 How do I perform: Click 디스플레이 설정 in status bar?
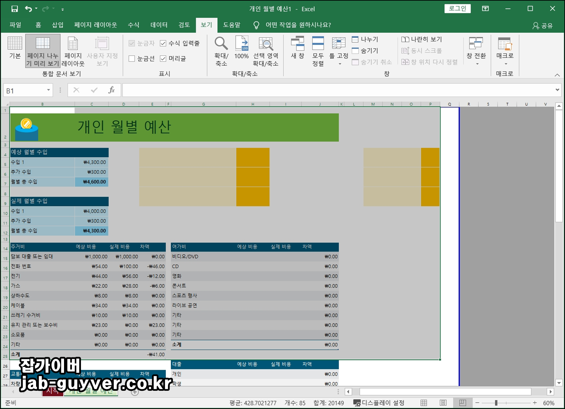point(379,403)
